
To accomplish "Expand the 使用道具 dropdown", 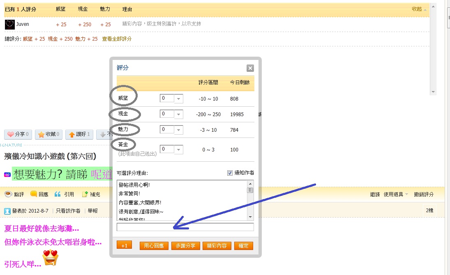I will click(396, 194).
